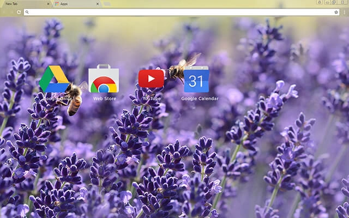Click the Google Drive label
Viewport: 349px width, 218px height.
[x=58, y=99]
